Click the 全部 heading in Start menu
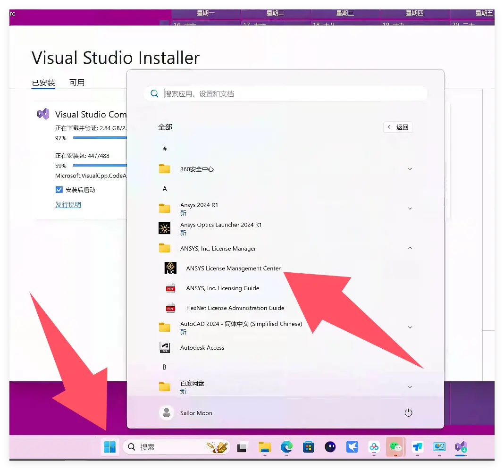The height and width of the screenshot is (470, 504). 165,127
